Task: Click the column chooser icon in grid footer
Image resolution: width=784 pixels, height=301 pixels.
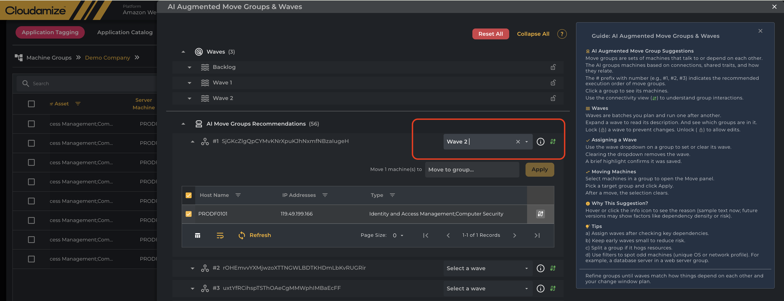Action: (x=198, y=235)
